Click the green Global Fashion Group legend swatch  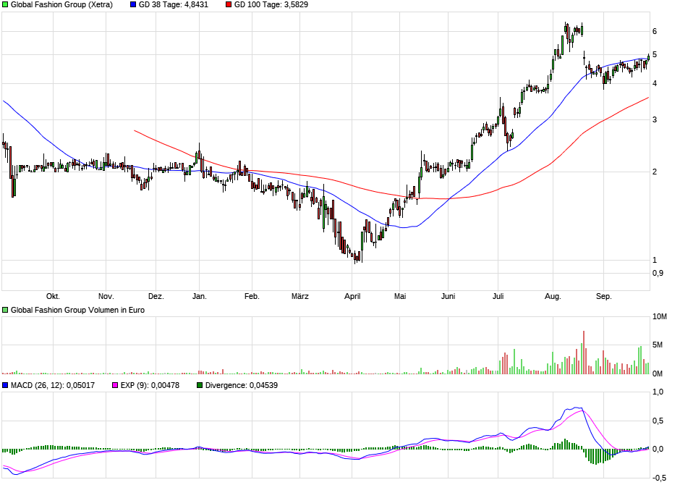click(x=5, y=5)
